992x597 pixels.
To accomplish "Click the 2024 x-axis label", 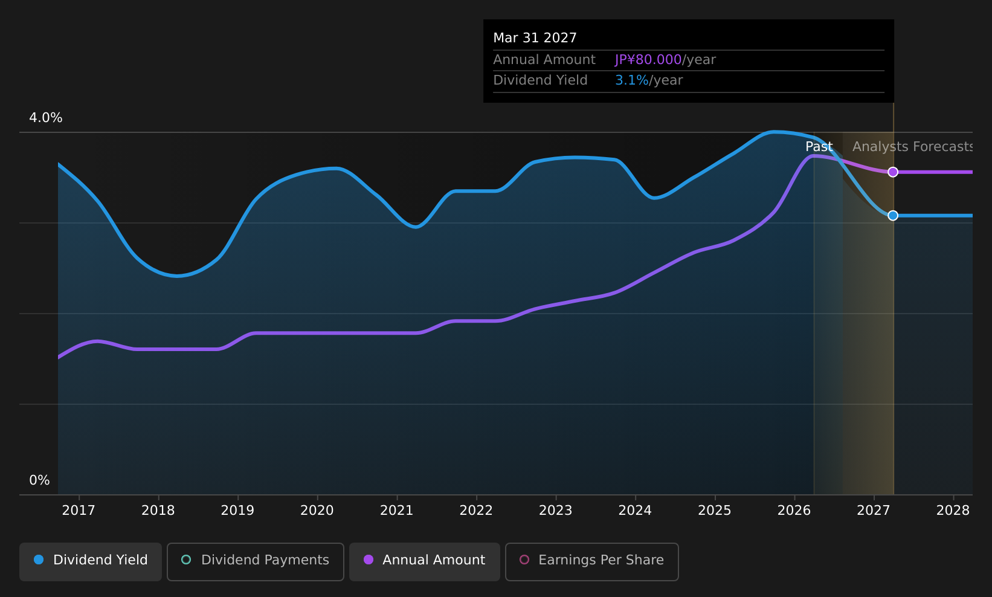I will (635, 511).
